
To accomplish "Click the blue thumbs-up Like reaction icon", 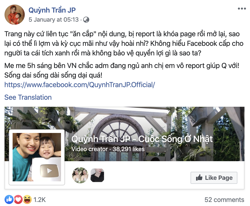I will click(x=9, y=199).
